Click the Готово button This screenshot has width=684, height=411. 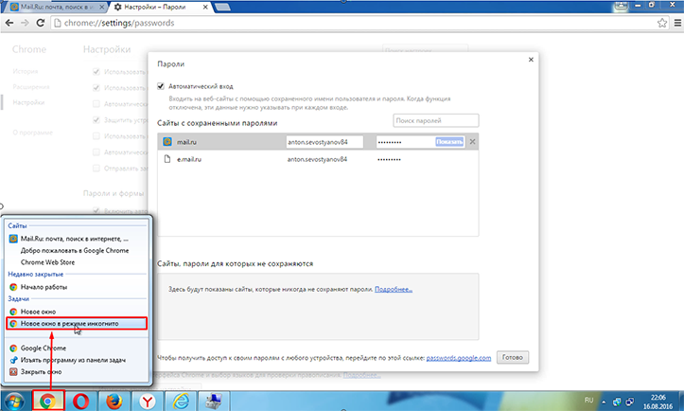pos(513,357)
